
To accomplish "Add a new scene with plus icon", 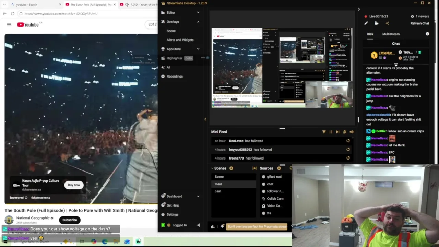I will (x=231, y=168).
